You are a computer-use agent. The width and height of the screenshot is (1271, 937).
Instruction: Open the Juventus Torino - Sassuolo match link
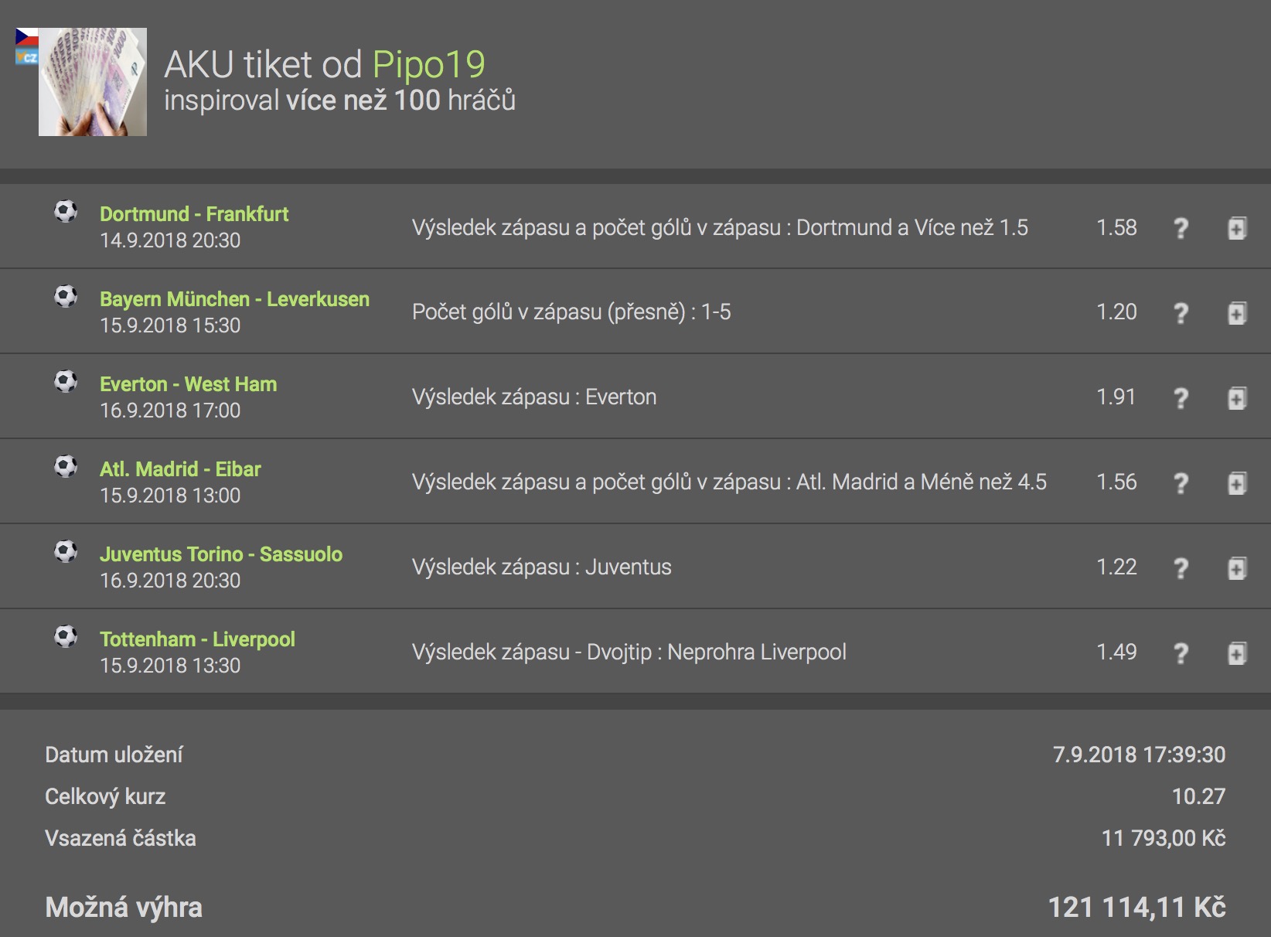[221, 554]
